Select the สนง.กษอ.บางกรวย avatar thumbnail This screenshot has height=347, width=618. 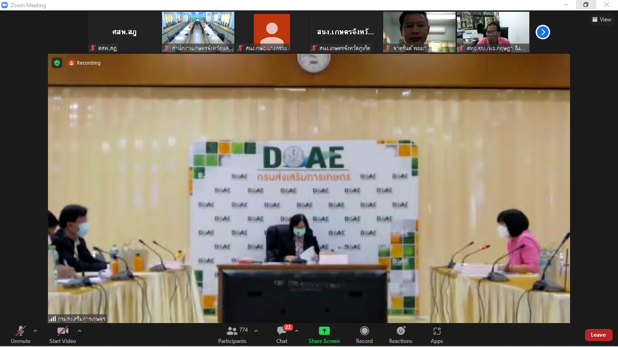tap(272, 32)
